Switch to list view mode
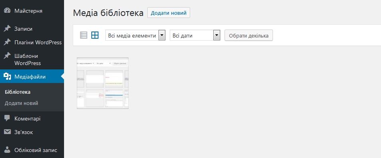The image size is (381, 158). [84, 36]
